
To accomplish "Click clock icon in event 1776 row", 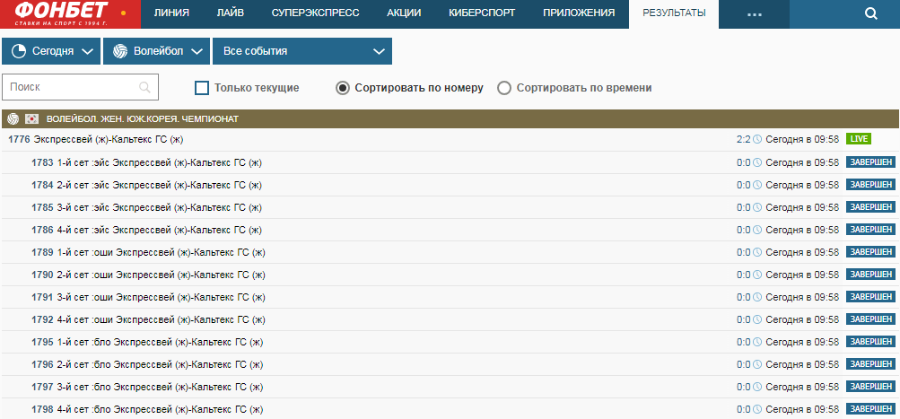I will click(757, 139).
